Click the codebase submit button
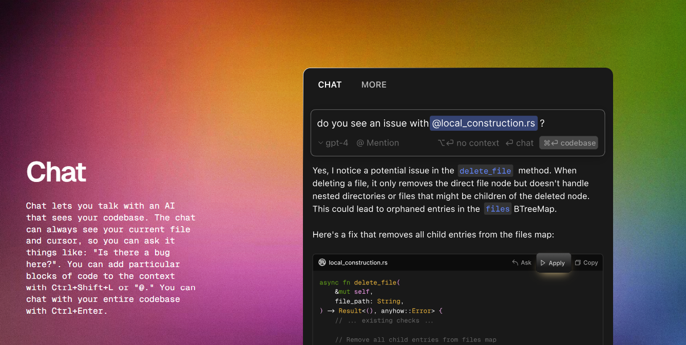 click(568, 143)
